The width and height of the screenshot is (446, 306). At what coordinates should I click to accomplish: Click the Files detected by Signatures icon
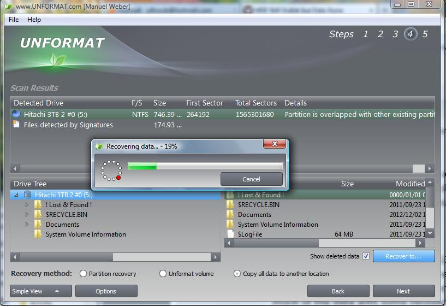pyautogui.click(x=16, y=124)
